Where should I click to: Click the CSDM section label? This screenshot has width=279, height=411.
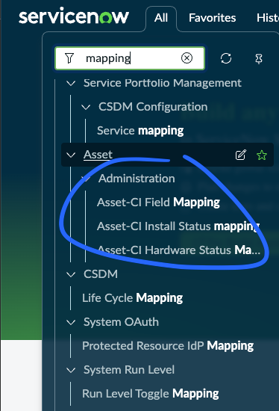click(101, 274)
